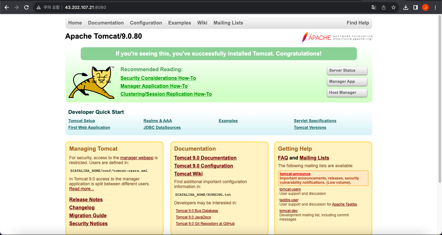
Task: Open Tomcat 9.0 Git Repository at GitHub
Action: [x=205, y=224]
